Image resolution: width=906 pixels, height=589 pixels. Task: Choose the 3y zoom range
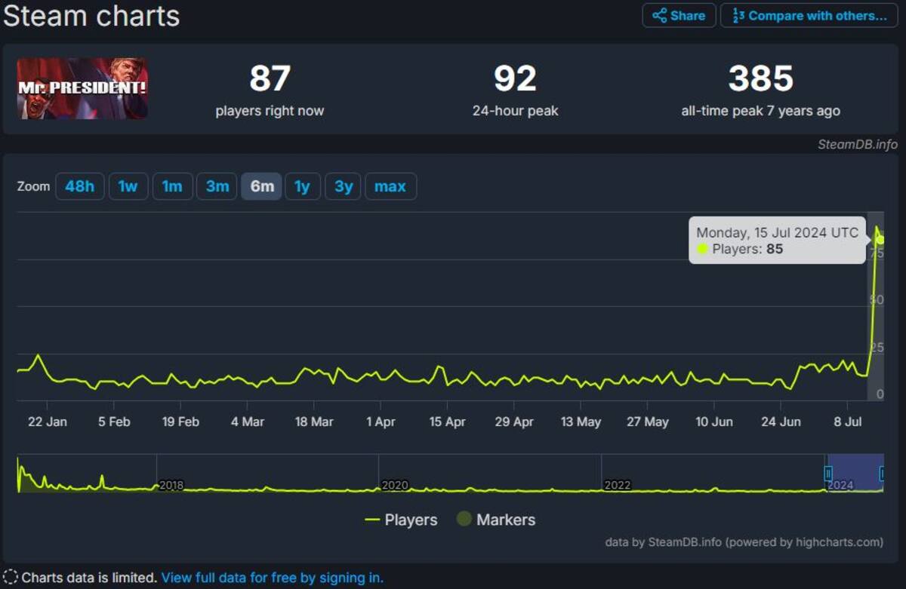coord(343,186)
